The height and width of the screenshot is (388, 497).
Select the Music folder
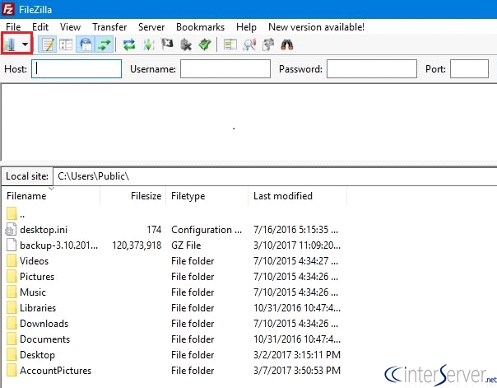coord(33,292)
